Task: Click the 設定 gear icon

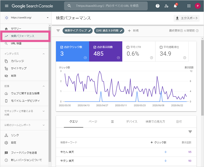Action: [6, 143]
